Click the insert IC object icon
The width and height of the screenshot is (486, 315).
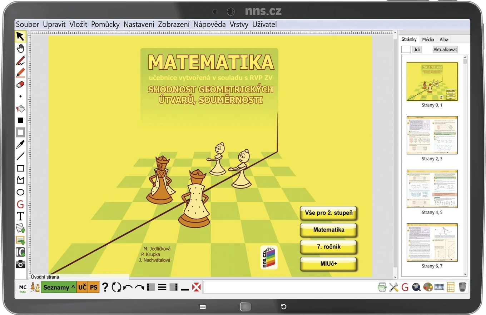[x=20, y=252]
